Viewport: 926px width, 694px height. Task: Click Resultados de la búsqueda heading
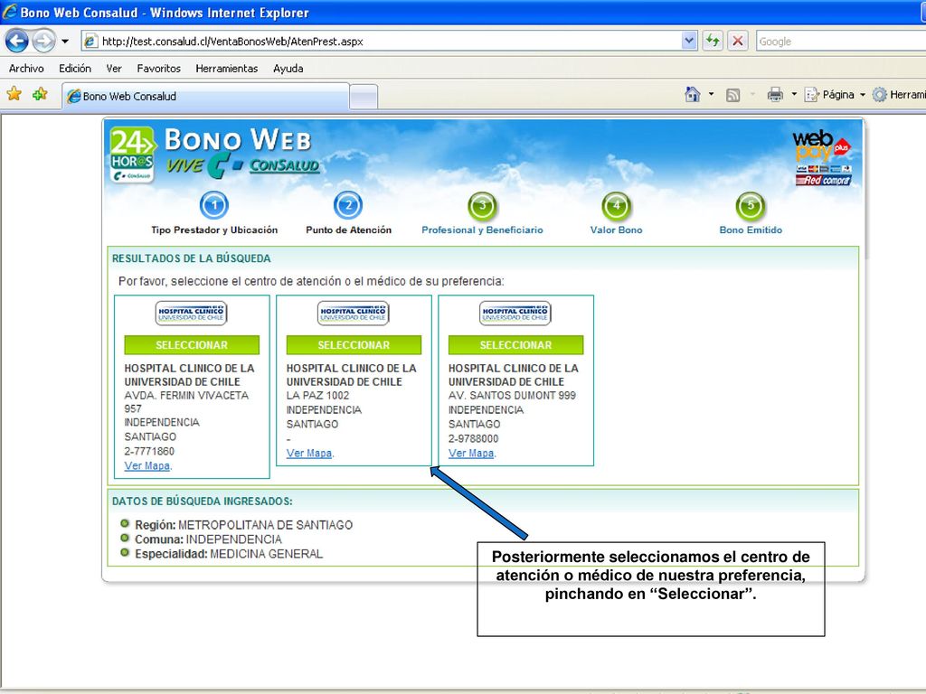(x=192, y=258)
